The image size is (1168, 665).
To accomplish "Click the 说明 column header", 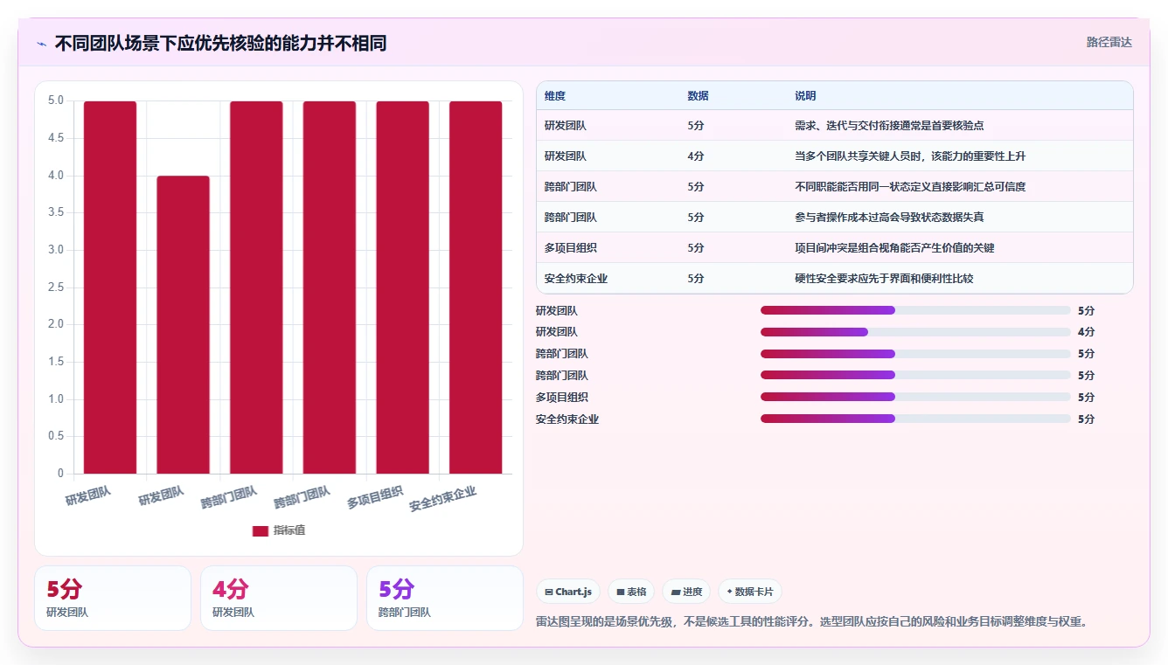I will tap(805, 96).
